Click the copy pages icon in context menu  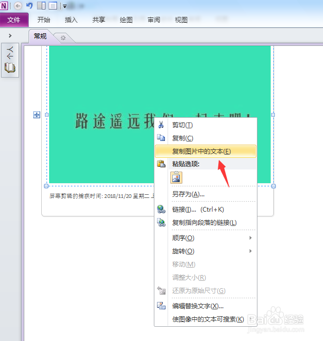click(x=161, y=138)
